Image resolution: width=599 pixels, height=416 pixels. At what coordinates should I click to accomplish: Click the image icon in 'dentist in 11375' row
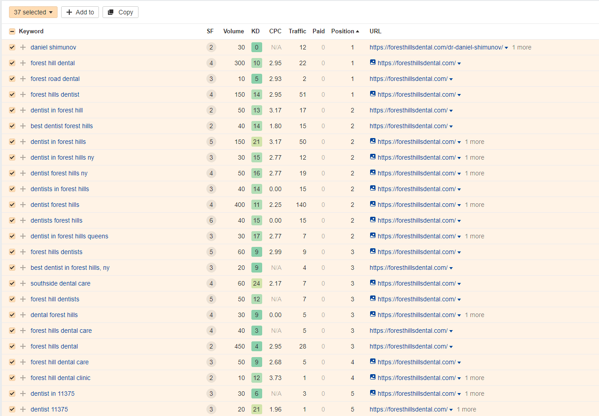click(x=373, y=393)
